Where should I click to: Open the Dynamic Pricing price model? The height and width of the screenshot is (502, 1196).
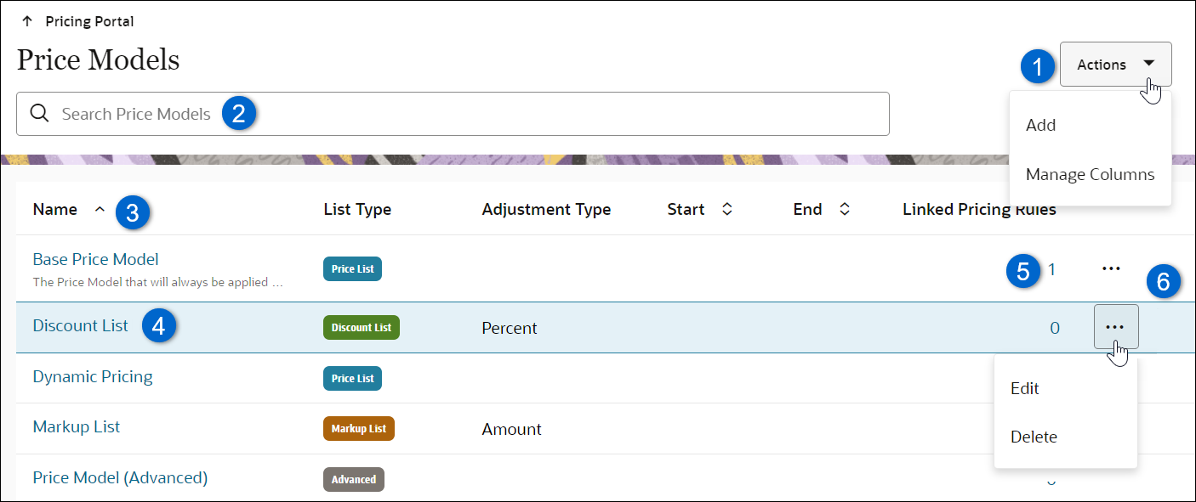[x=92, y=376]
